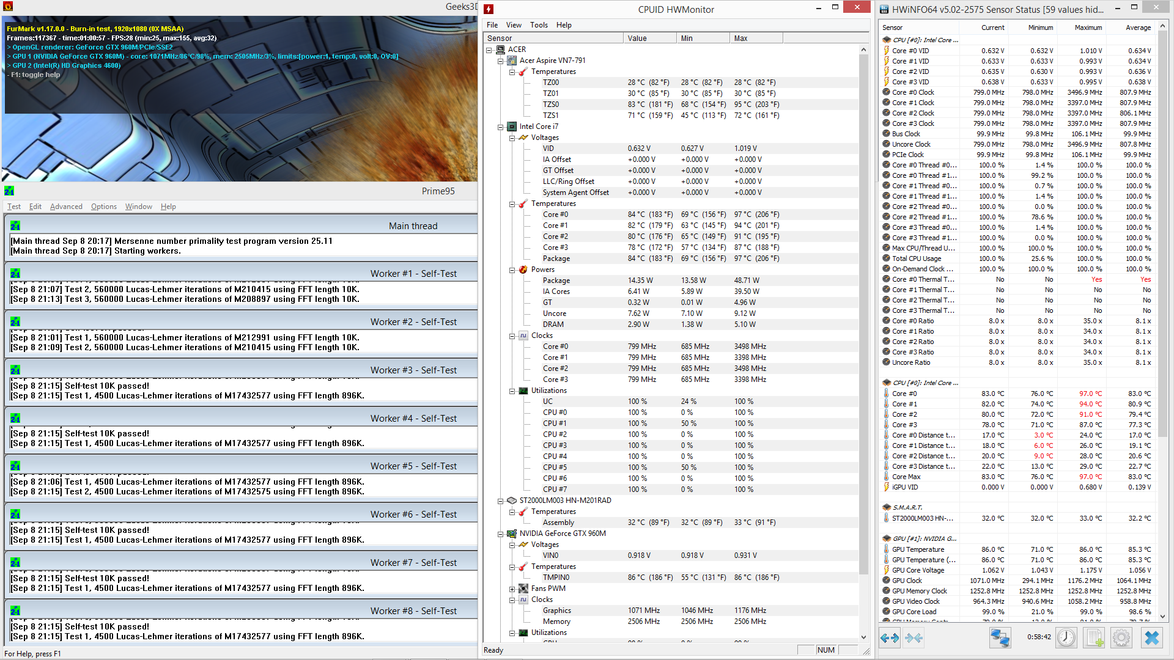
Task: Open Prime95 Test menu
Action: click(14, 207)
